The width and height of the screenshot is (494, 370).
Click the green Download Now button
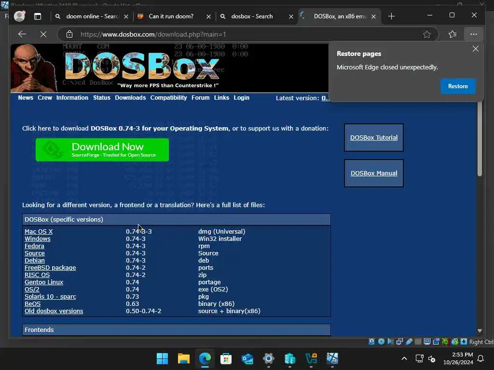click(102, 150)
